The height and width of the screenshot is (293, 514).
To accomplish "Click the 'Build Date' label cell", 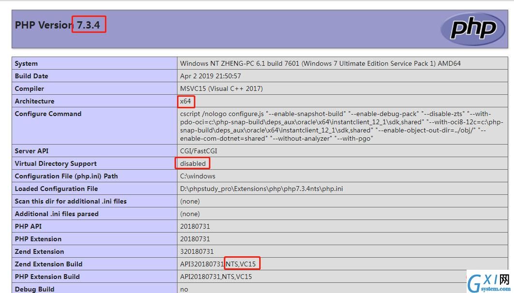I will 31,76.
